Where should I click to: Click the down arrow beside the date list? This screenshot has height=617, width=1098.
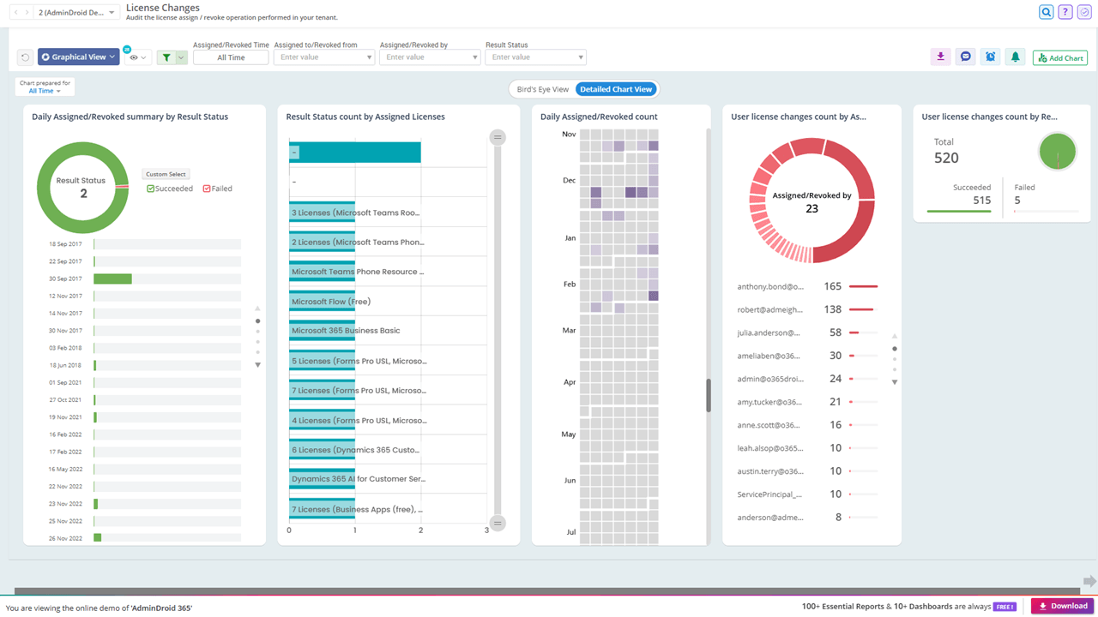click(257, 365)
